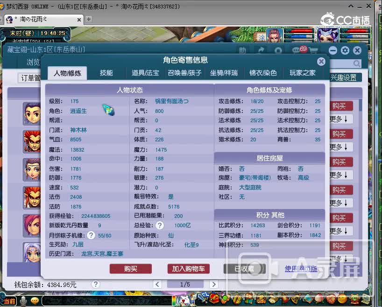Open 藏宝阁 settings gear icon
The height and width of the screenshot is (307, 382).
tap(345, 50)
